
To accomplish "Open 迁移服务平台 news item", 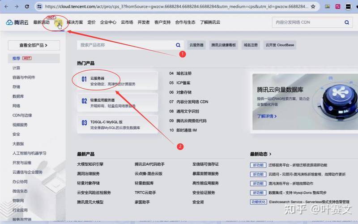I will click(298, 165).
